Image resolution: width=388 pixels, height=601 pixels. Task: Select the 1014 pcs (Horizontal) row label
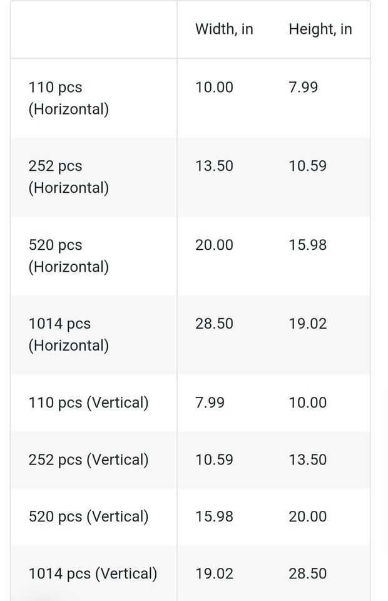tap(68, 335)
